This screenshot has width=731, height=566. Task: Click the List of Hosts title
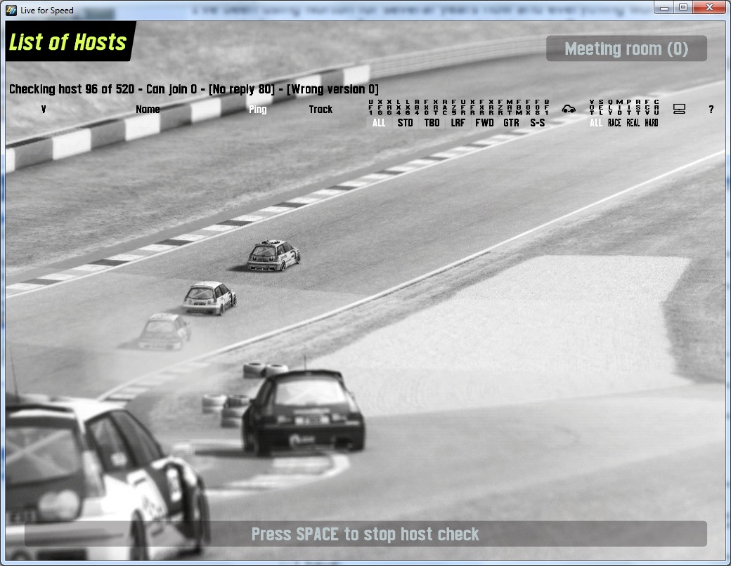(68, 42)
